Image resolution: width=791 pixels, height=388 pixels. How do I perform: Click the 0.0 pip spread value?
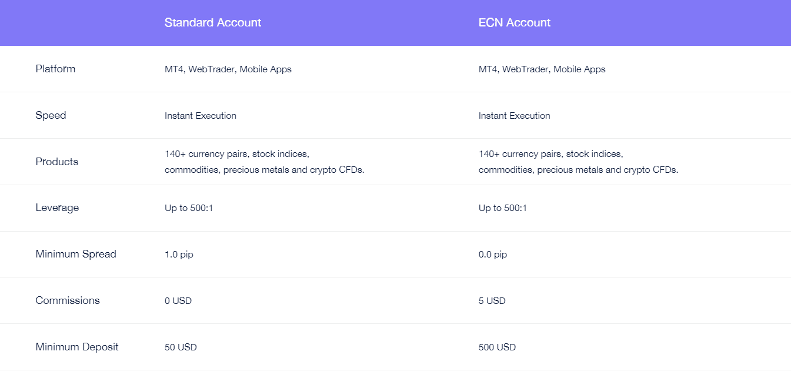pyautogui.click(x=493, y=255)
